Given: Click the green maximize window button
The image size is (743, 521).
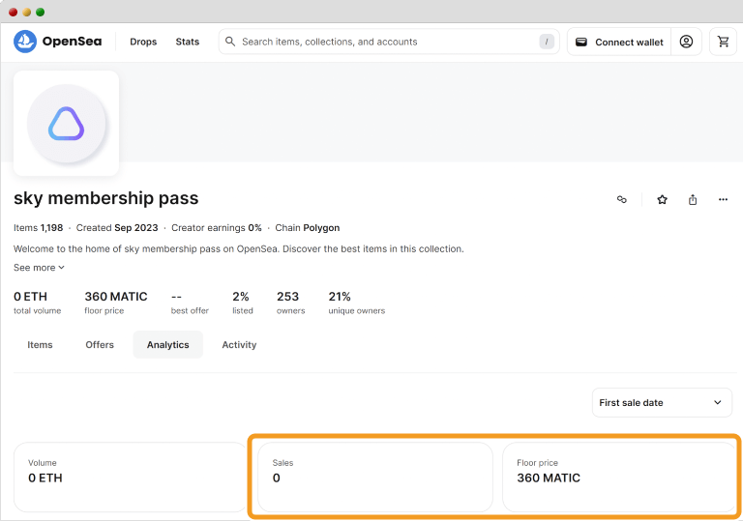Looking at the screenshot, I should 41,12.
